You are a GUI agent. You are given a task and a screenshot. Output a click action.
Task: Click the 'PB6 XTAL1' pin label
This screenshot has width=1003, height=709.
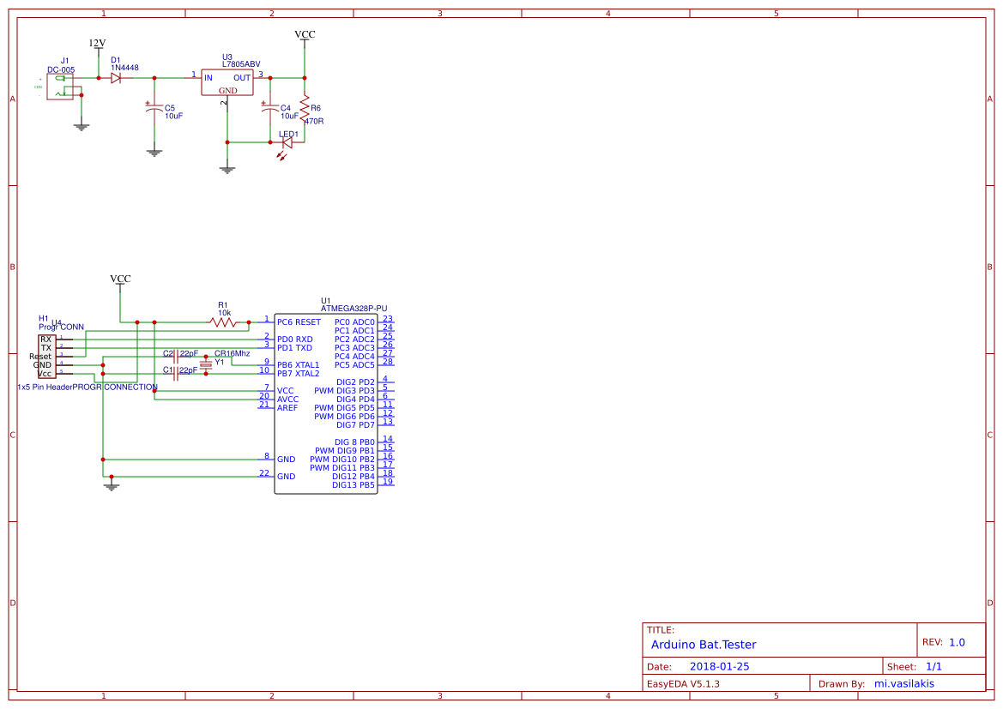(x=298, y=365)
